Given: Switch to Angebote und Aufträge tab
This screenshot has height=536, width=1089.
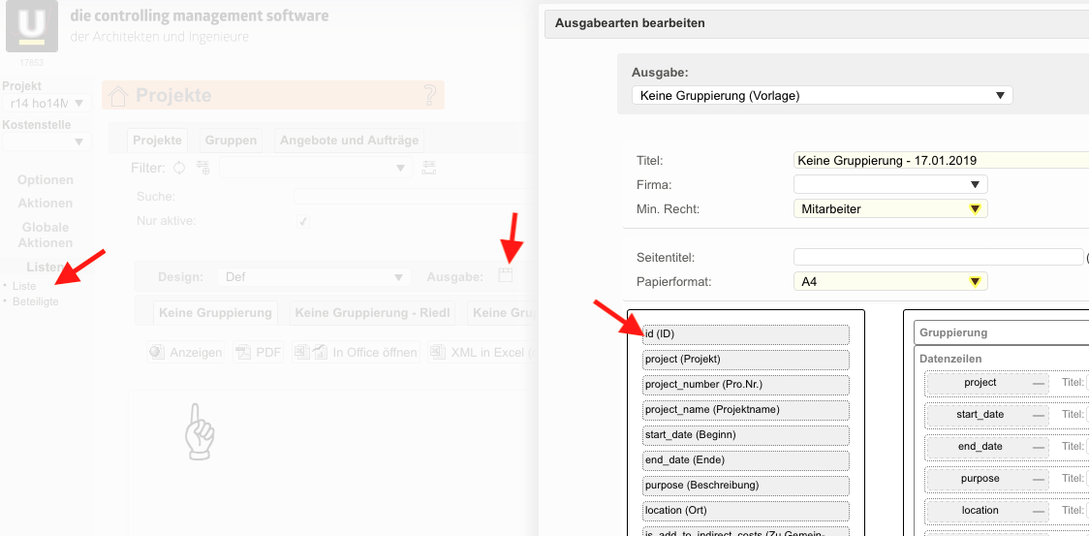Looking at the screenshot, I should click(x=349, y=141).
